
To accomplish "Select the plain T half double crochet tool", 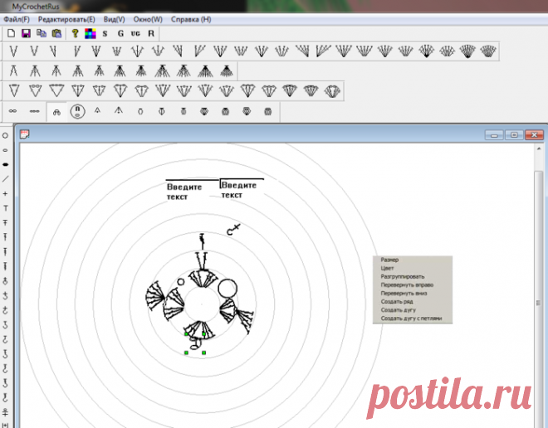I will point(5,208).
